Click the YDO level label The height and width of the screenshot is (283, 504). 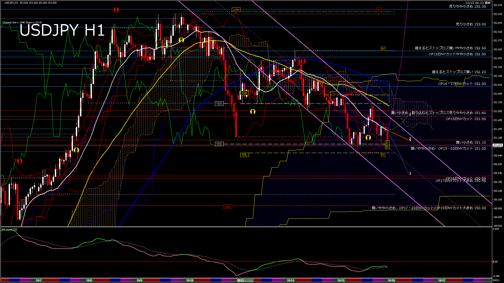pyautogui.click(x=219, y=104)
